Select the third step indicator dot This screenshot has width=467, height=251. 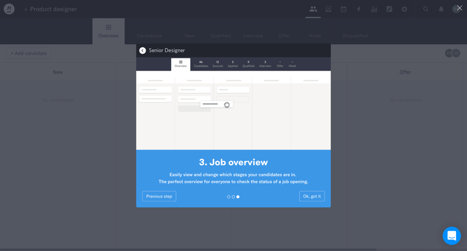tap(238, 197)
